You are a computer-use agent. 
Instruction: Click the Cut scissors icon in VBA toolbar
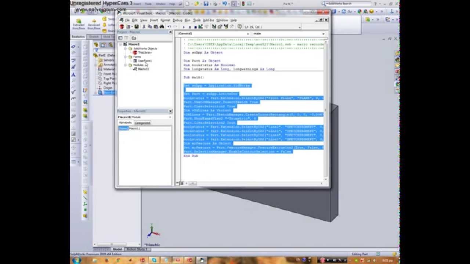click(144, 27)
